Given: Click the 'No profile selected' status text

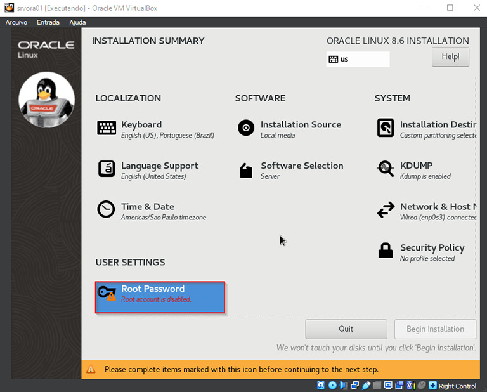Looking at the screenshot, I should (x=427, y=258).
